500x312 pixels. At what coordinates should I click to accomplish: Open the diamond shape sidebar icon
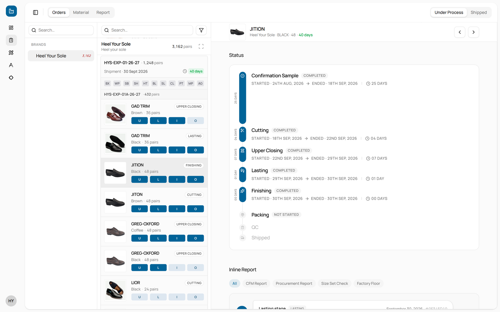click(x=11, y=78)
